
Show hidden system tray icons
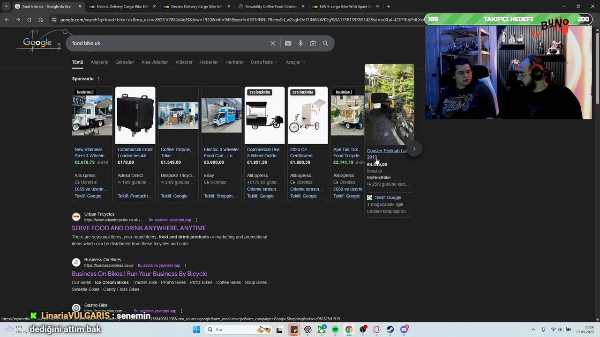(x=534, y=330)
